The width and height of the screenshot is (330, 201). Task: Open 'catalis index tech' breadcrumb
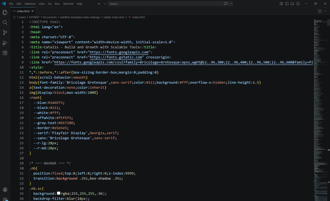[x=114, y=17]
